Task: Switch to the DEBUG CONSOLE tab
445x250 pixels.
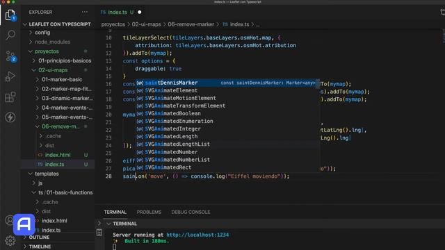Action: point(191,212)
